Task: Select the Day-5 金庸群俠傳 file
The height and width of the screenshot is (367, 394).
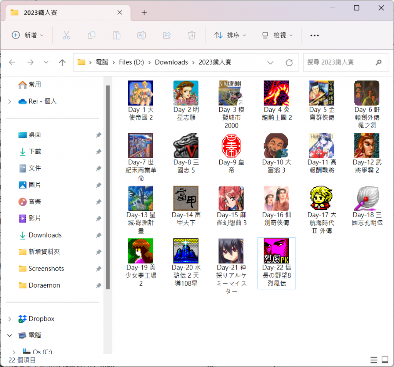Action: pos(322,101)
